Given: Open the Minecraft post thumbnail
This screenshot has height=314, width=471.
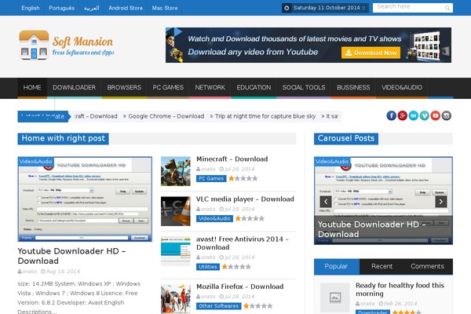Looking at the screenshot, I should pyautogui.click(x=175, y=171).
